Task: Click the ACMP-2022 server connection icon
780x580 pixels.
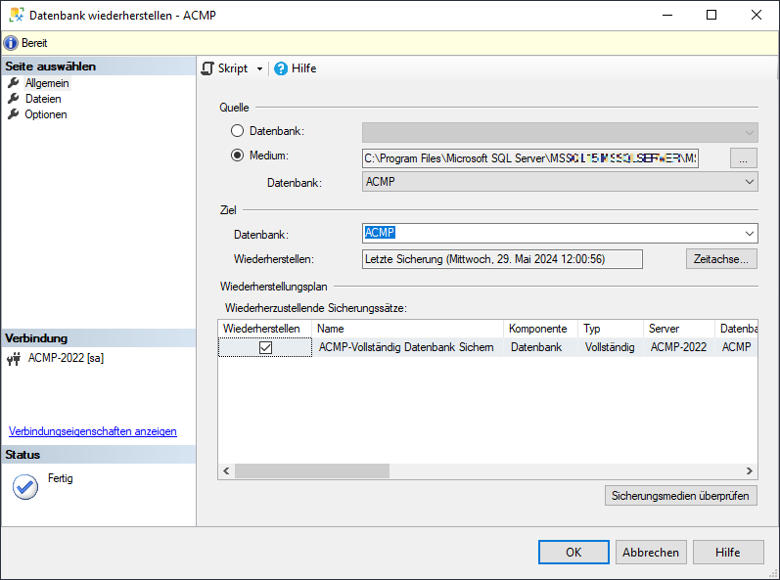Action: 15,359
